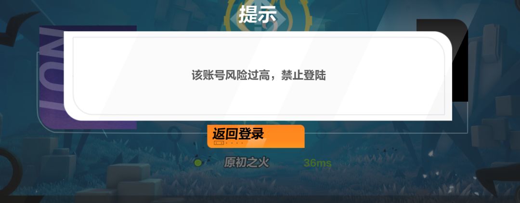Click the green server status dot

(198, 163)
